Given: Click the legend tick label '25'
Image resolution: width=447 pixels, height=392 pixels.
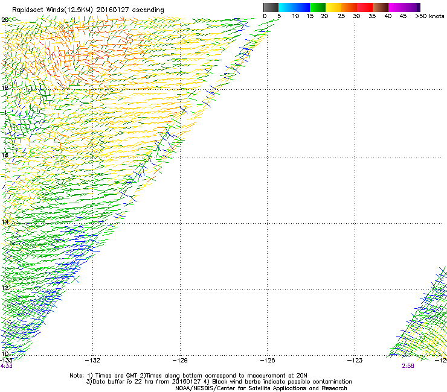Looking at the screenshot, I should click(x=341, y=16).
